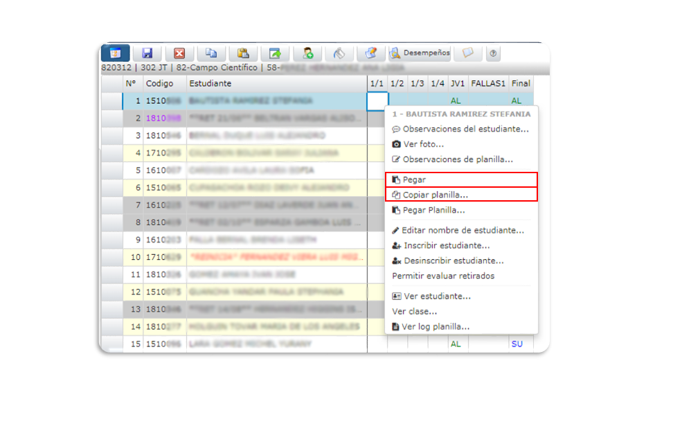The width and height of the screenshot is (673, 424).
Task: Click the 1/1 column header
Action: pyautogui.click(x=377, y=83)
